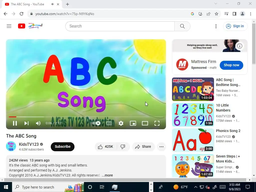Open YouTube settings three-dot menu

click(216, 26)
